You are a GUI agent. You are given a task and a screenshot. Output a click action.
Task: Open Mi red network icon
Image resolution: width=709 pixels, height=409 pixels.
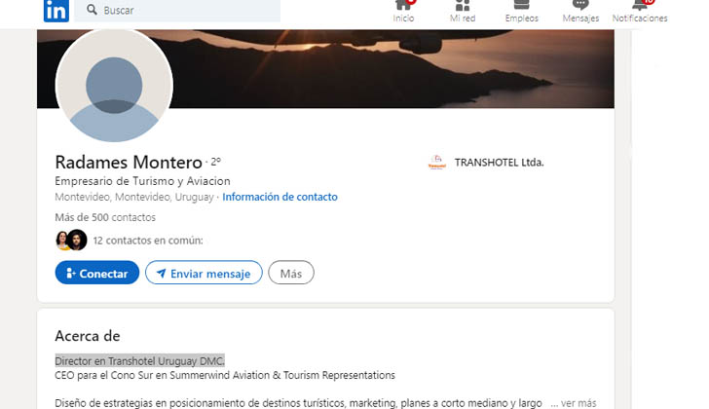click(462, 5)
